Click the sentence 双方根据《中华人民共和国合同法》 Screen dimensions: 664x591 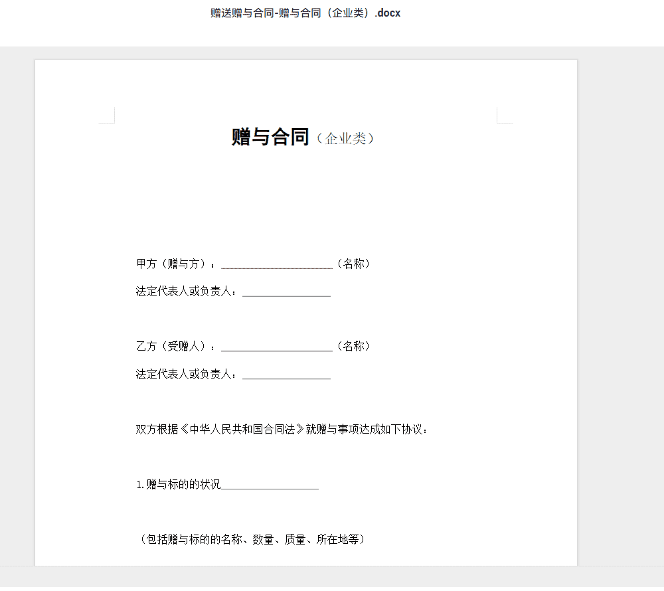point(220,429)
